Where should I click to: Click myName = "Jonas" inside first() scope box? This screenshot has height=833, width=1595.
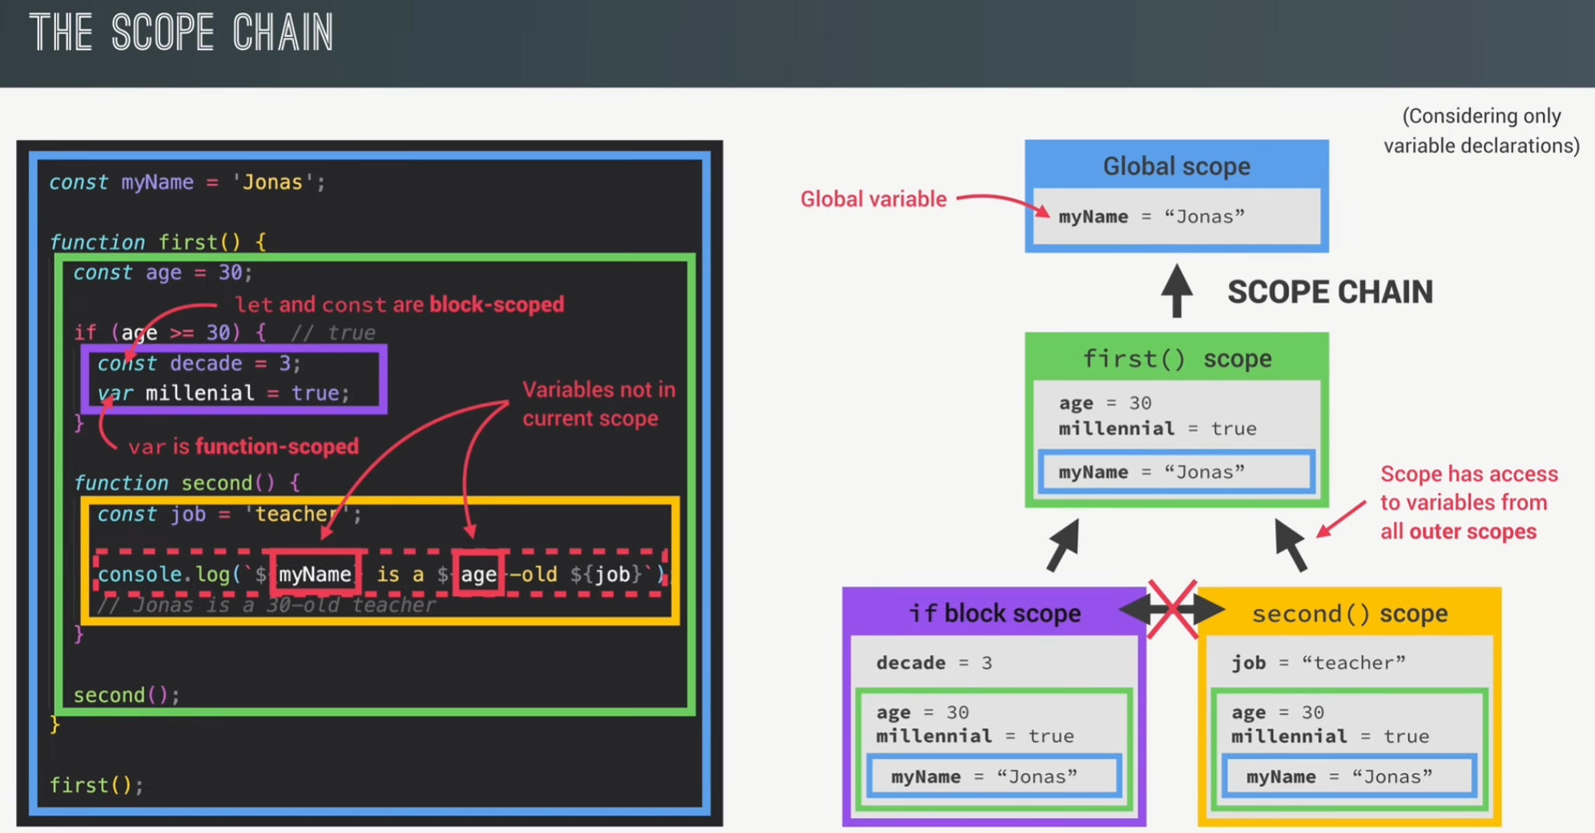(x=1151, y=472)
